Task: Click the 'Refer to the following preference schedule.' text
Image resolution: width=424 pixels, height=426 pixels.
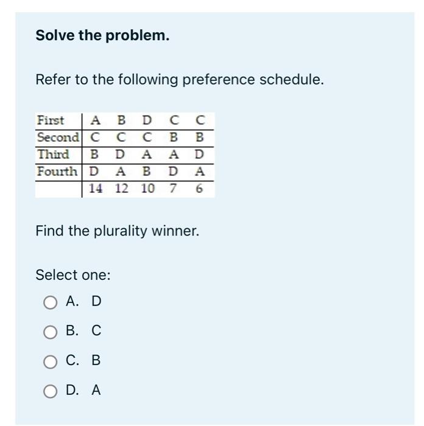Action: click(180, 80)
